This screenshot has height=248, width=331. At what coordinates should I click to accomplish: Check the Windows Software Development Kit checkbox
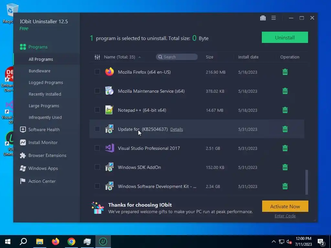point(97,186)
